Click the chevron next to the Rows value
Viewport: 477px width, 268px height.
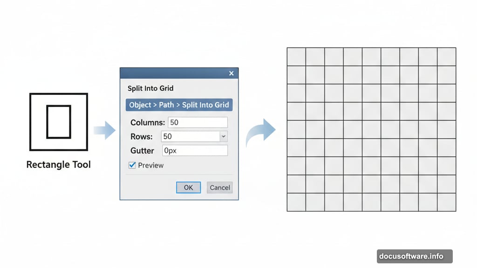click(224, 136)
